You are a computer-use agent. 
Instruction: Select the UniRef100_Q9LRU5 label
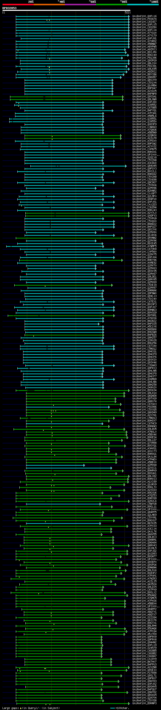[144, 429]
